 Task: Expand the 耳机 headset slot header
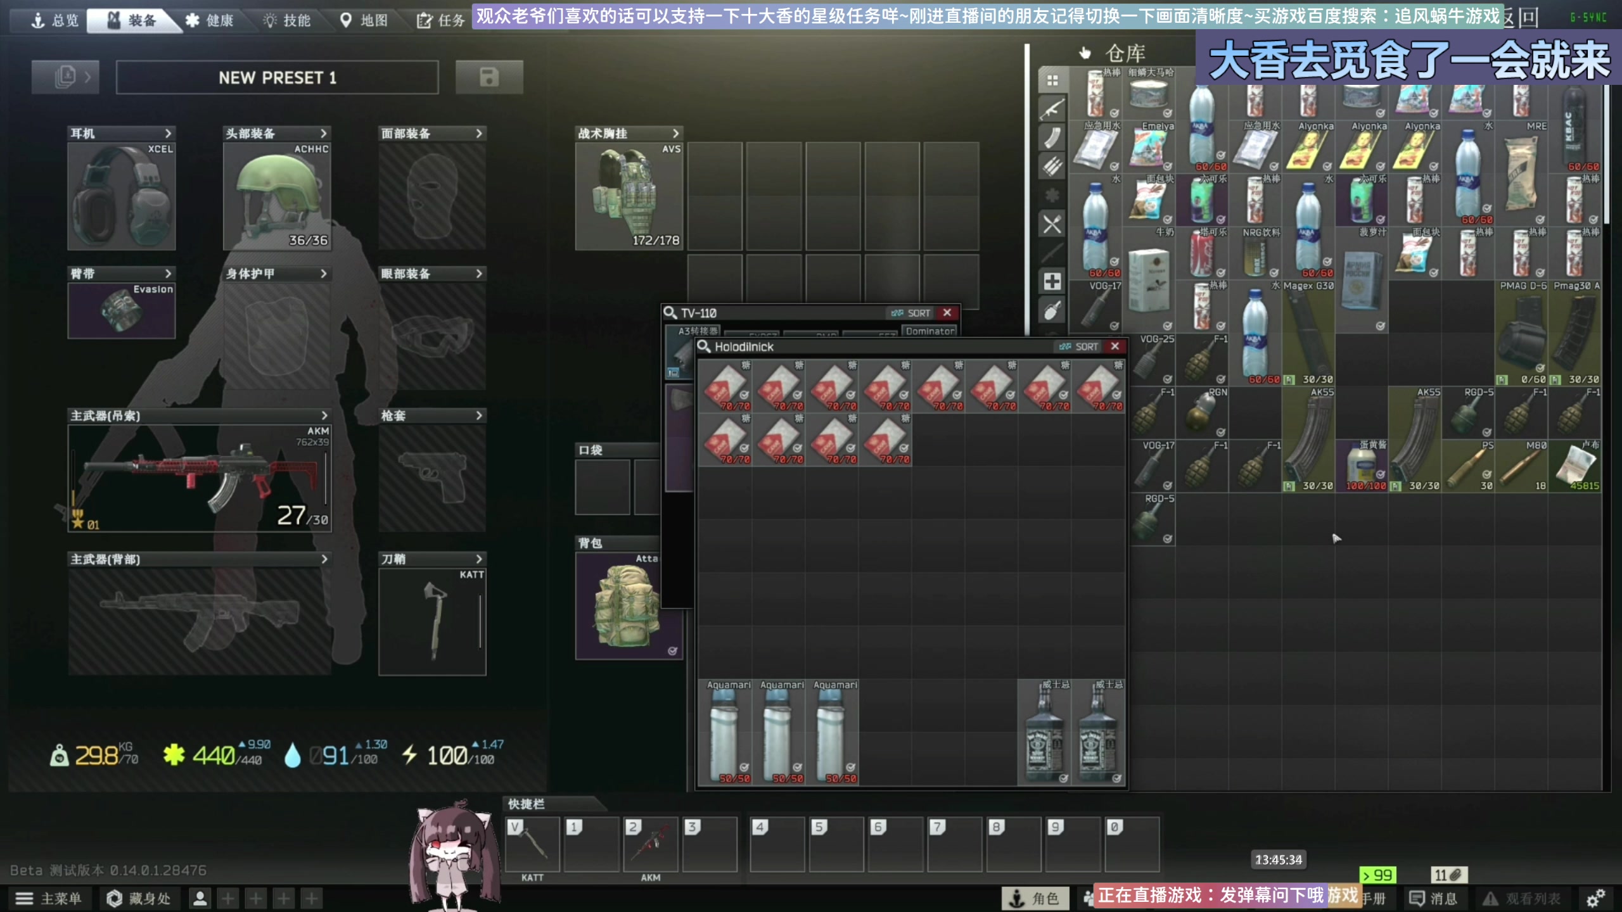[122, 134]
